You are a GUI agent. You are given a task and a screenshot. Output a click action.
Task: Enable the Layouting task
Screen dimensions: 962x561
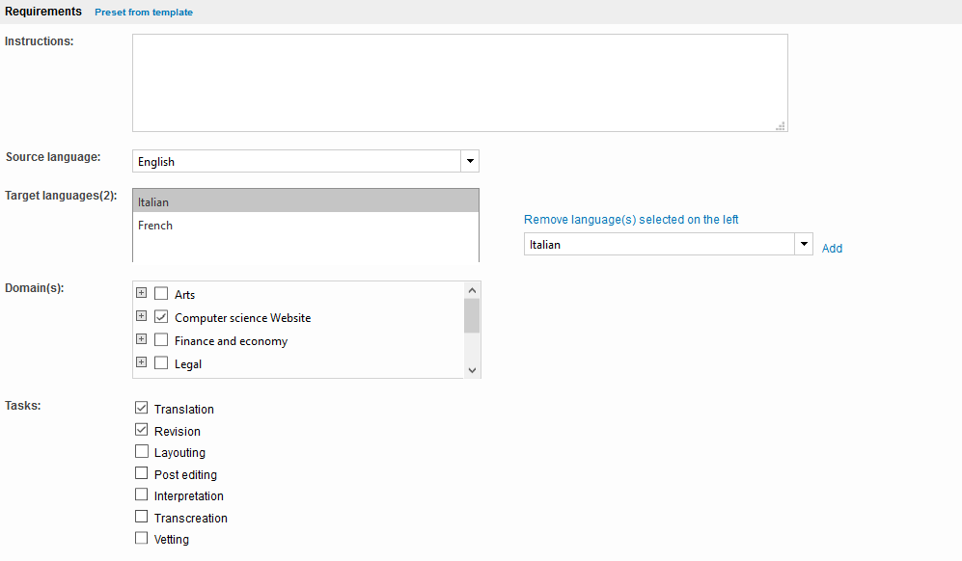[x=142, y=452]
